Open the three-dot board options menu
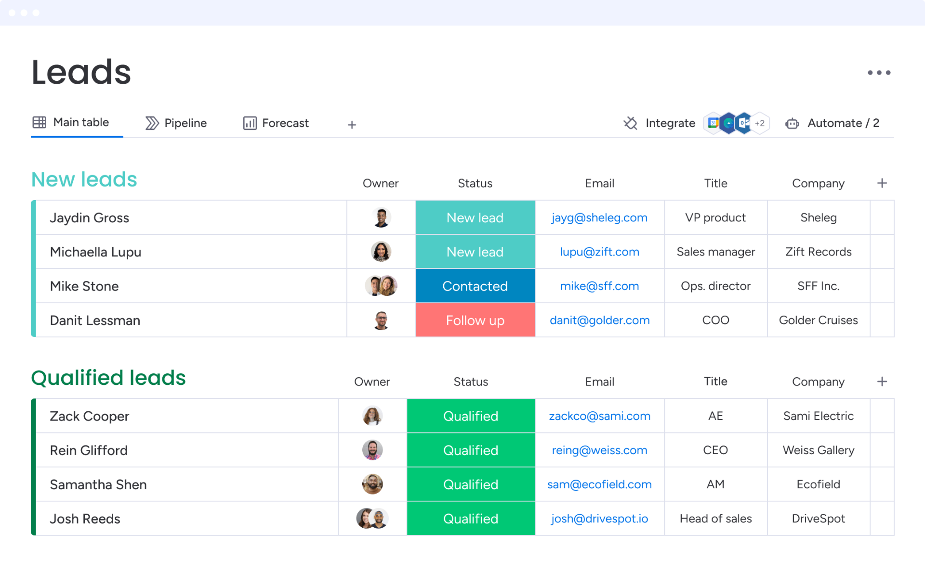The width and height of the screenshot is (925, 573). 879,73
